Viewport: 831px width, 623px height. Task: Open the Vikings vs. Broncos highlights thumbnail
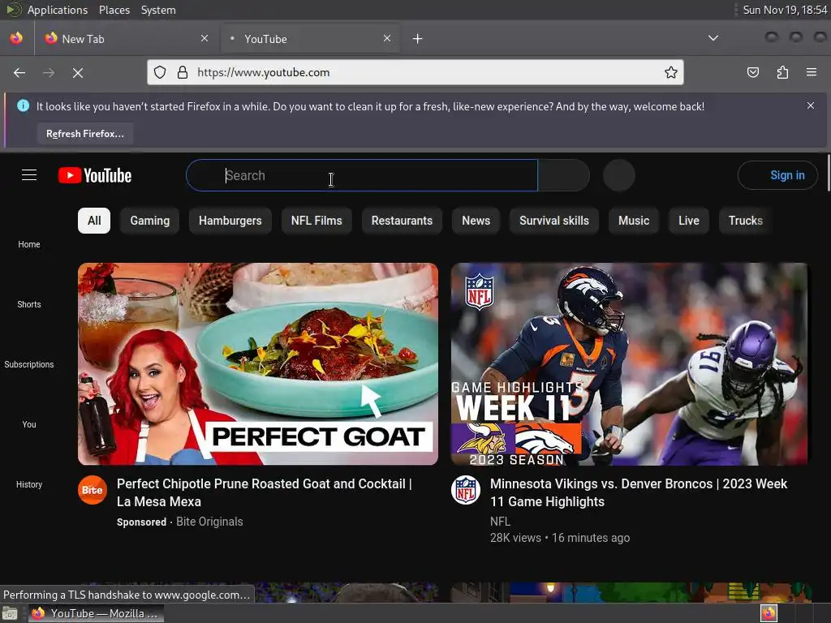pos(629,364)
